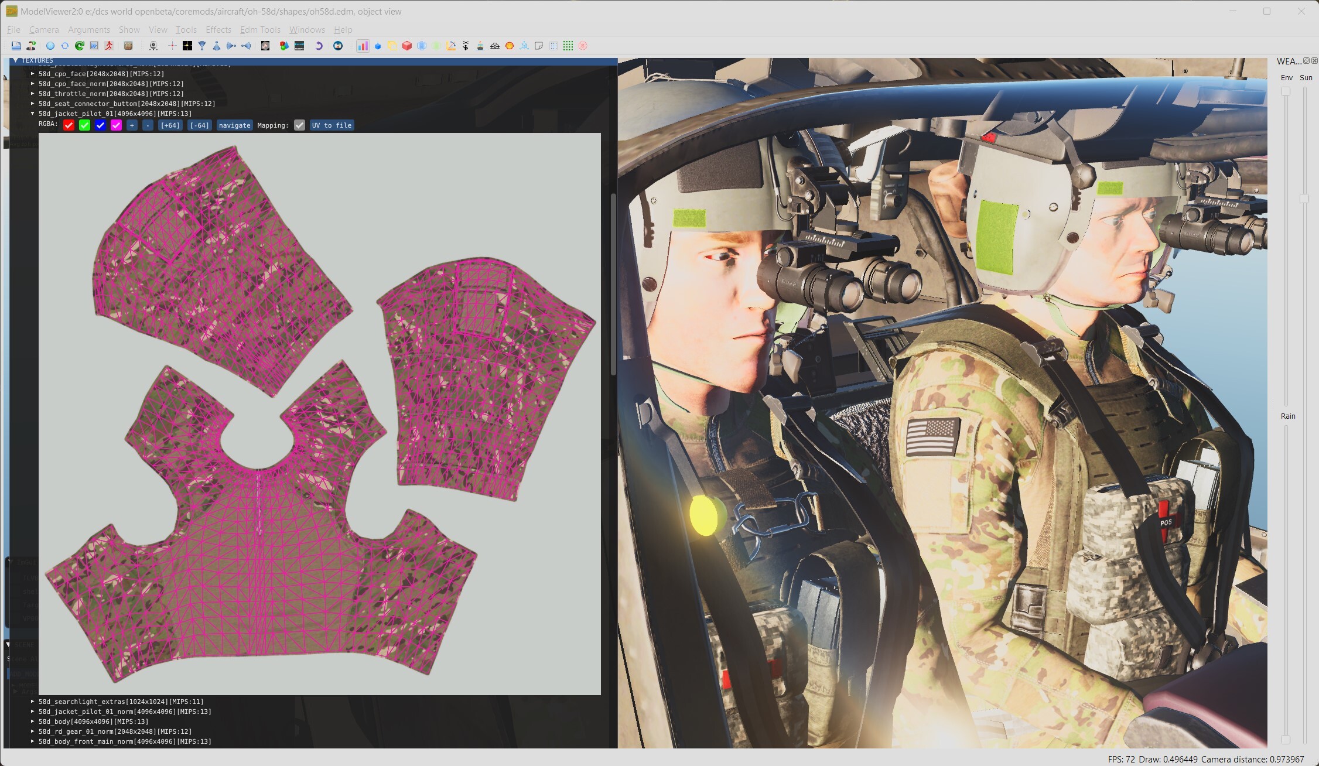Click the purple undo arrow icon
This screenshot has width=1319, height=766.
pyautogui.click(x=319, y=46)
